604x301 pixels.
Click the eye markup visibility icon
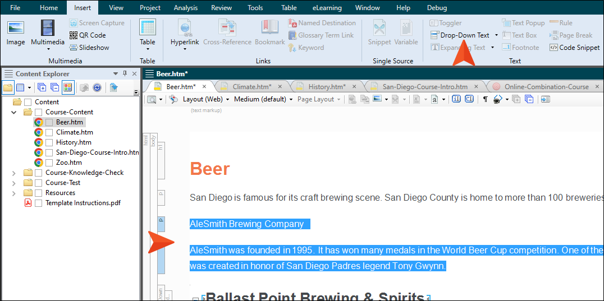498,99
